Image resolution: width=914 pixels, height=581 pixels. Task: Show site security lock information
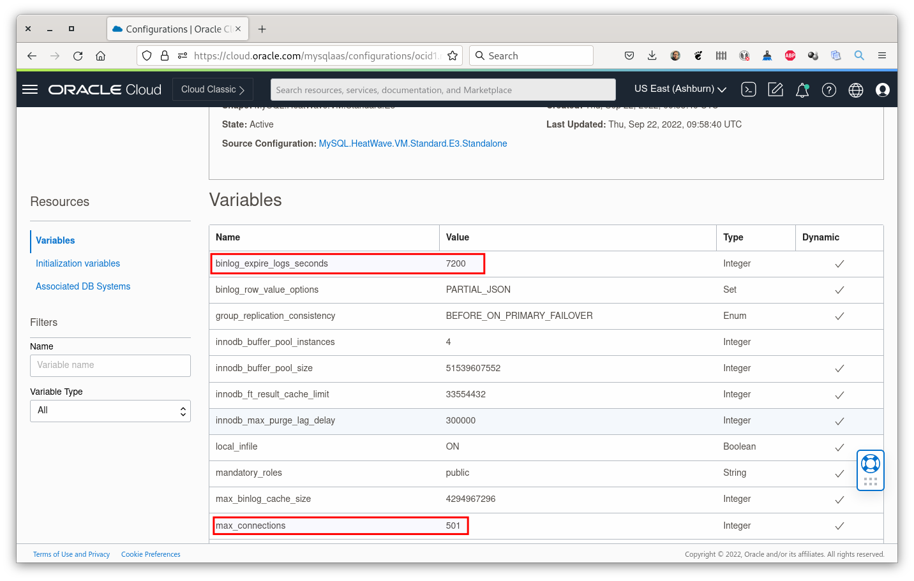click(x=165, y=56)
